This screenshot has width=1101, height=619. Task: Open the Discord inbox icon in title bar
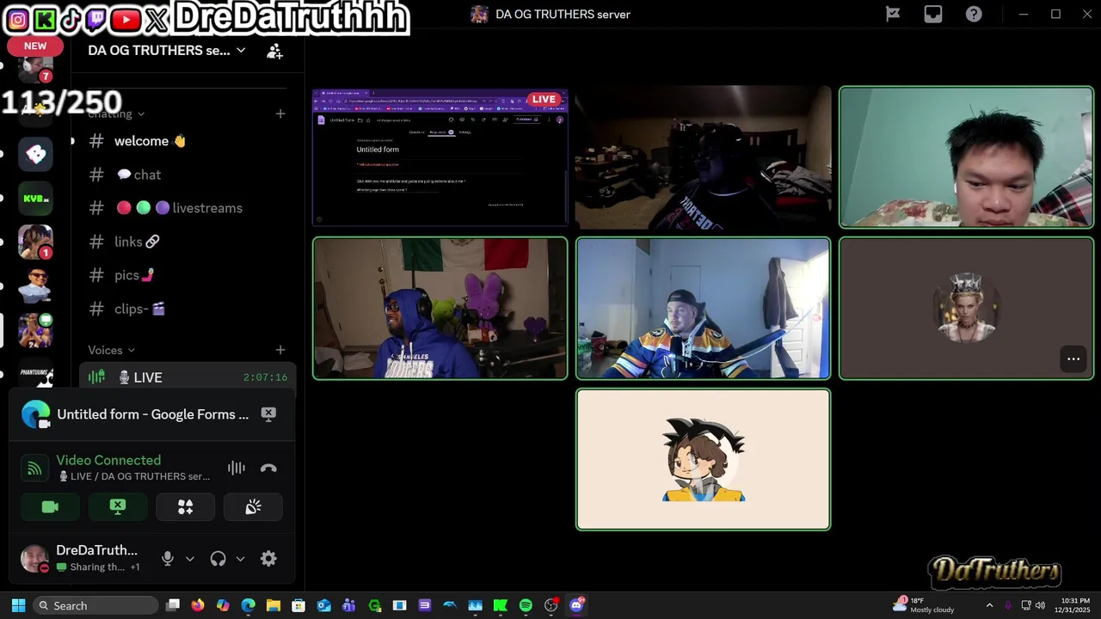933,14
